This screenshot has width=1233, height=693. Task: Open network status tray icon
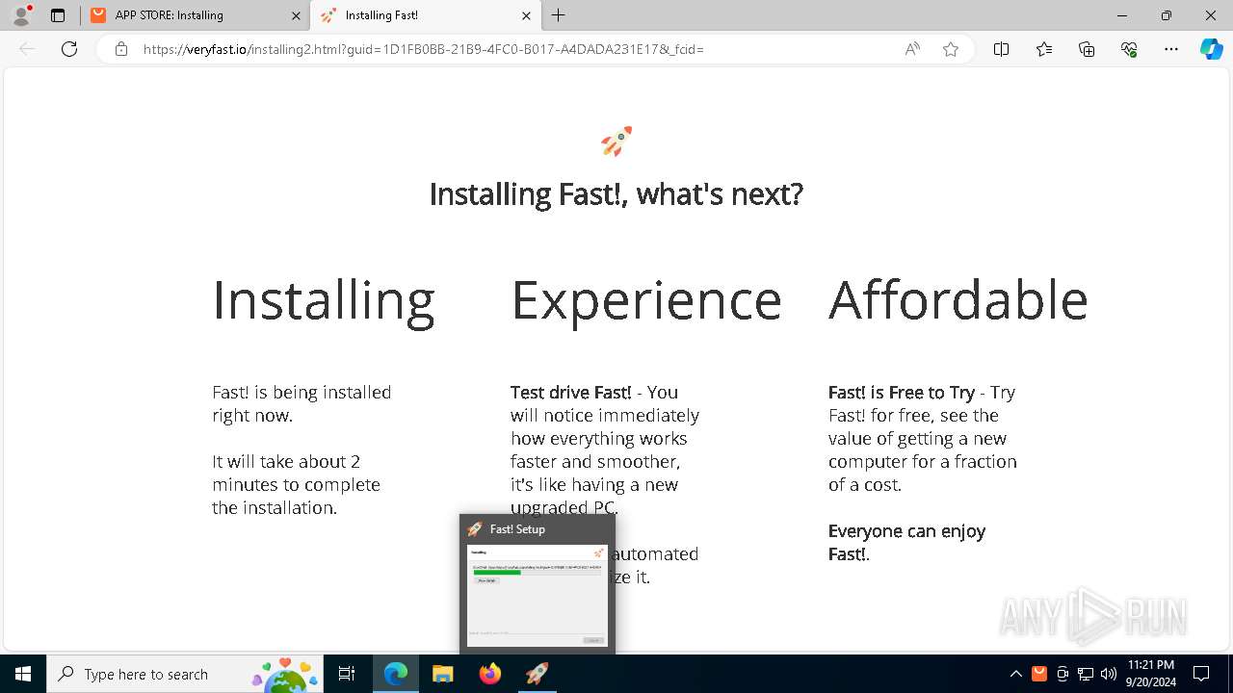point(1086,674)
